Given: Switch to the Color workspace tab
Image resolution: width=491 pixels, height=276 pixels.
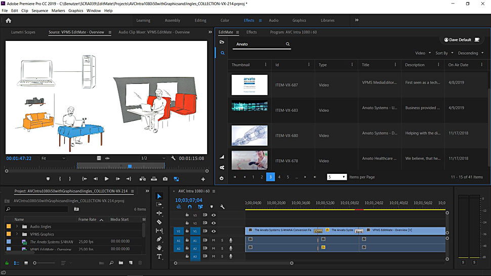Looking at the screenshot, I should [x=225, y=21].
